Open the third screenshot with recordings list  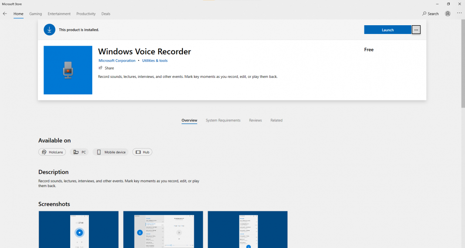tap(248, 229)
